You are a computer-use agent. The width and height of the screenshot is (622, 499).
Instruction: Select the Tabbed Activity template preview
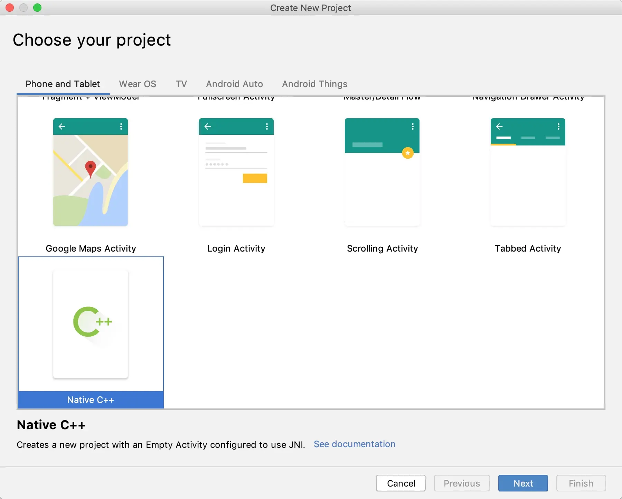pyautogui.click(x=528, y=172)
